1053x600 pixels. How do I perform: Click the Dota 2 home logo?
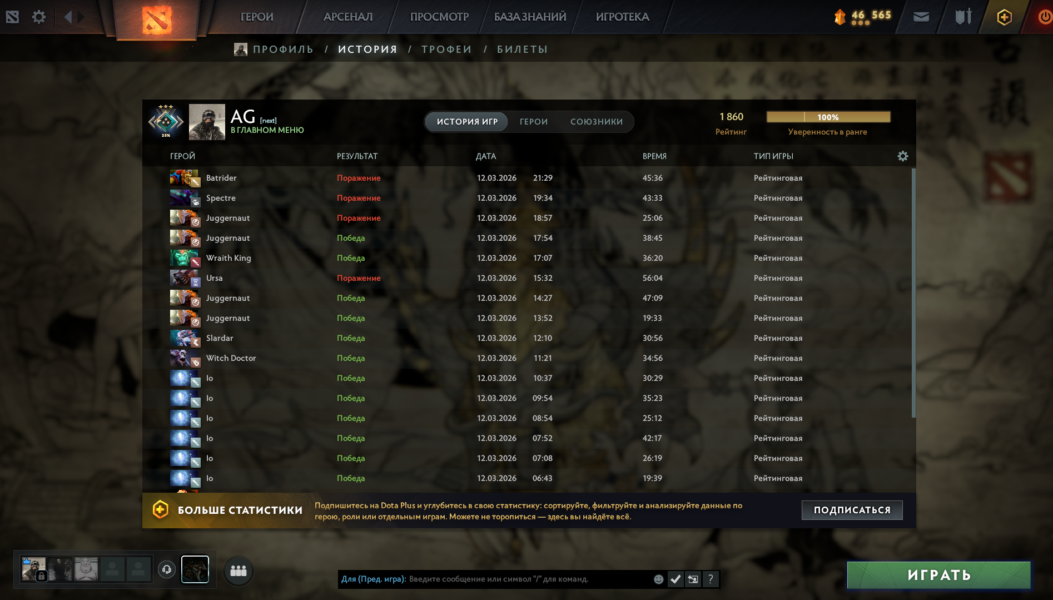[156, 19]
